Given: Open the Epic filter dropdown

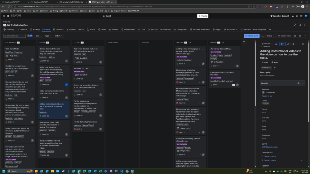Looking at the screenshot, I should (x=39, y=36).
